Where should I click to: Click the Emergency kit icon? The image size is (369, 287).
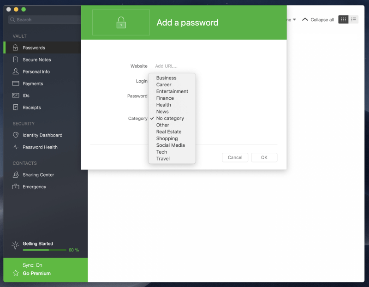coord(16,186)
